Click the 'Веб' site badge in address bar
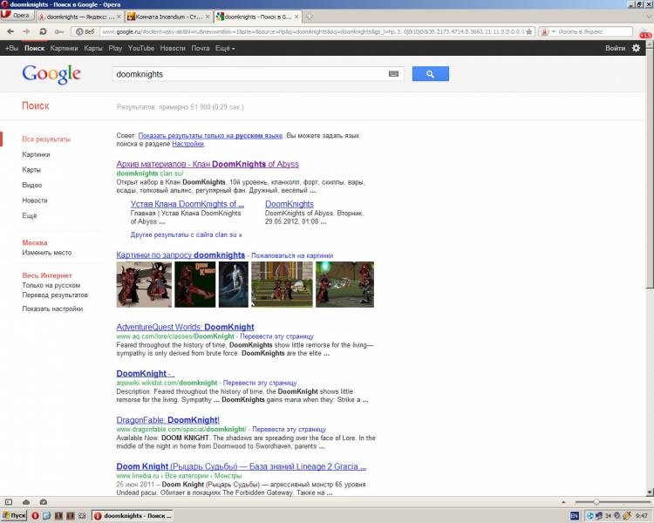Viewport: 654px width, 523px height. click(x=85, y=31)
